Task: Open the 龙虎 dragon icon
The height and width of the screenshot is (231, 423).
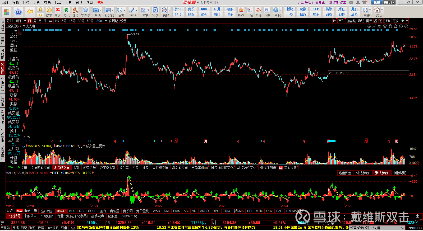Action: pos(258,10)
